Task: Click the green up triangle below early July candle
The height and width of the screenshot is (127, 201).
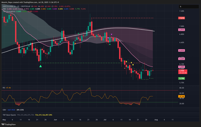Action: tap(110, 44)
